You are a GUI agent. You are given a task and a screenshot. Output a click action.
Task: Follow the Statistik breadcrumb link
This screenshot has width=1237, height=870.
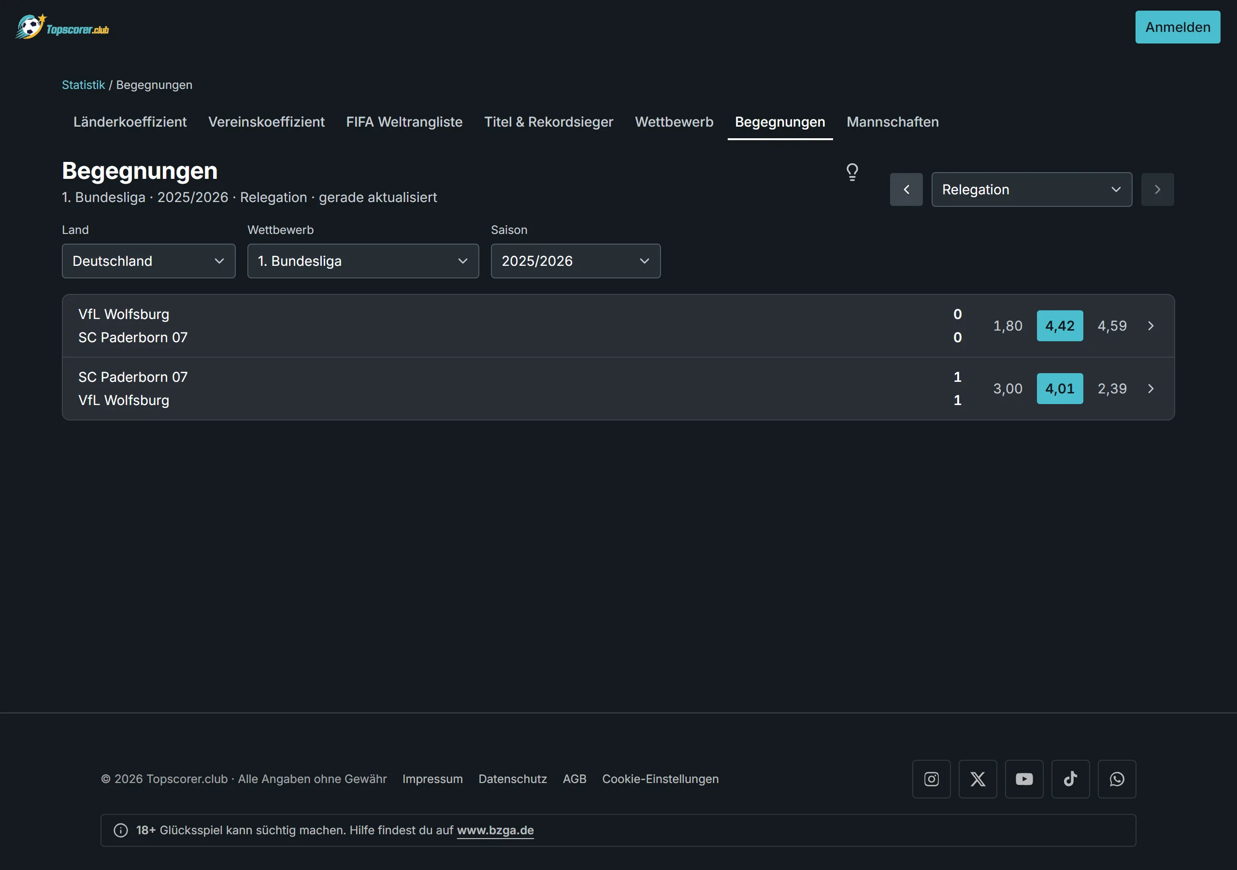(x=84, y=85)
